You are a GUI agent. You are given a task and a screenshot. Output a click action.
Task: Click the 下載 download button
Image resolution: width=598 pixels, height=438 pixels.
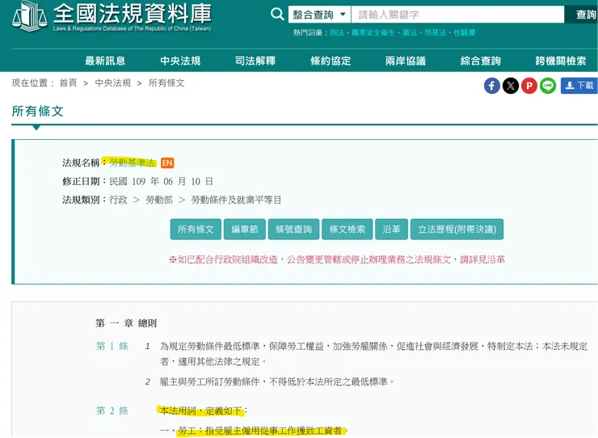pyautogui.click(x=579, y=86)
